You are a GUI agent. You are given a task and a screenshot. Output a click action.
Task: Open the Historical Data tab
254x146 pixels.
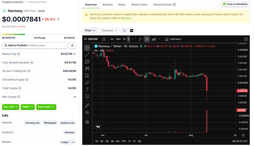click(x=164, y=5)
